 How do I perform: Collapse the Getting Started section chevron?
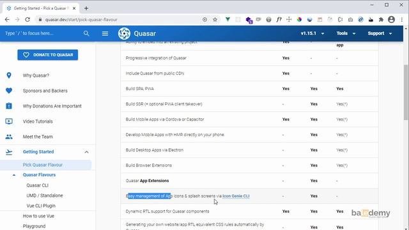86,152
